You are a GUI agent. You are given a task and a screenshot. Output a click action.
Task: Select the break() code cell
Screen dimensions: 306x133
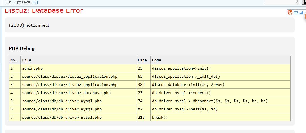click(220, 117)
